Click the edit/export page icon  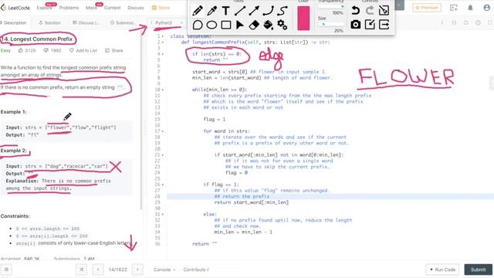[x=370, y=25]
